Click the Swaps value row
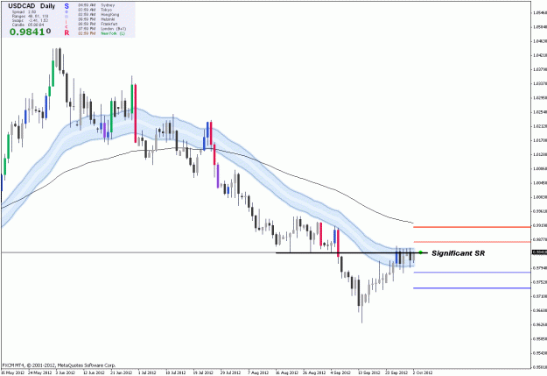Viewport: 547px width, 376px height. 29,20
